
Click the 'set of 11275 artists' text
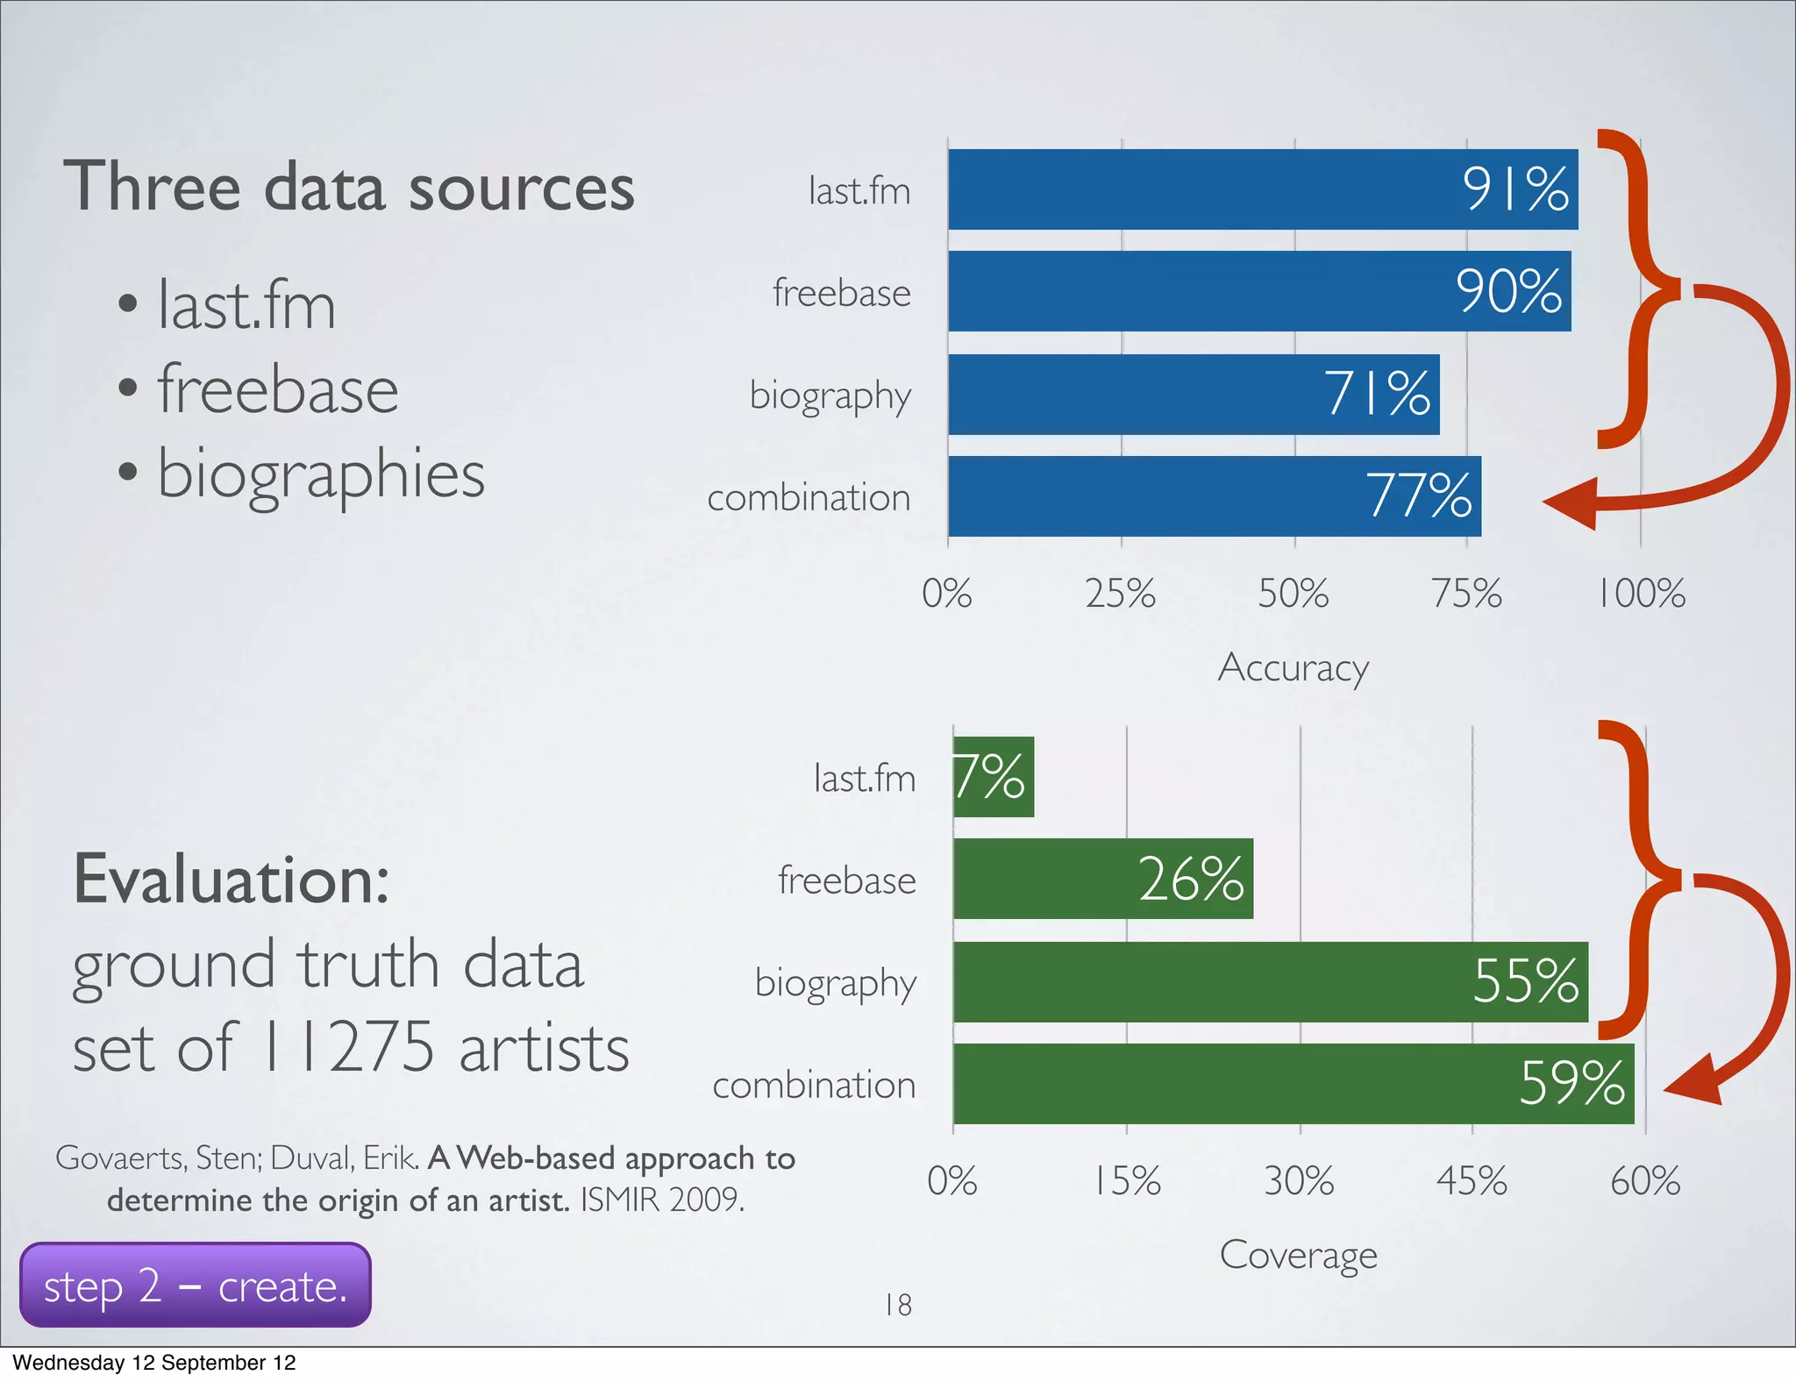351,1047
